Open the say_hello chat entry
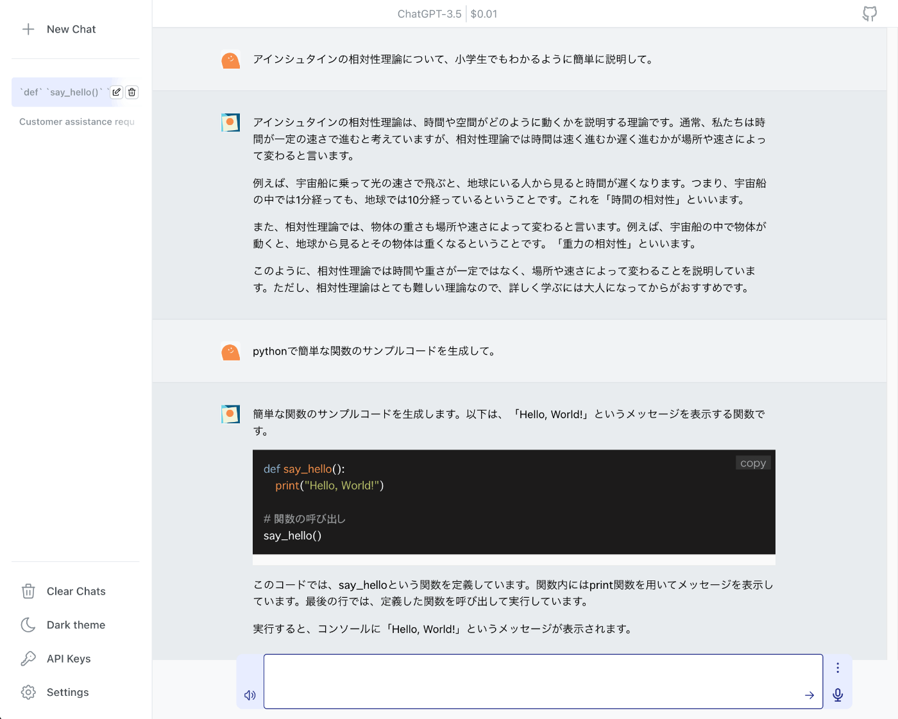This screenshot has height=719, width=898. pos(61,92)
